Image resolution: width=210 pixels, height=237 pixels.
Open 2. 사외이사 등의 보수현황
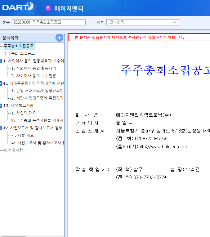34,76
